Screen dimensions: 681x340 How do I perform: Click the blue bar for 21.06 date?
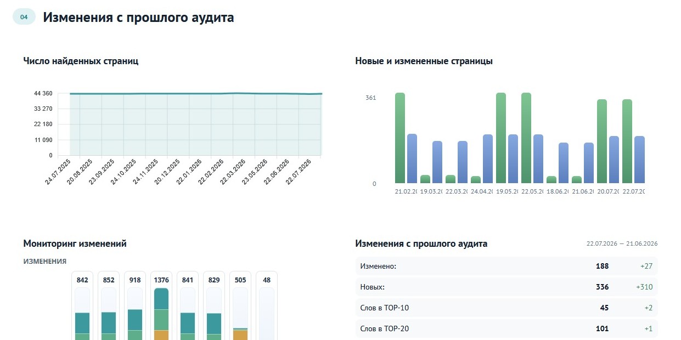point(589,163)
